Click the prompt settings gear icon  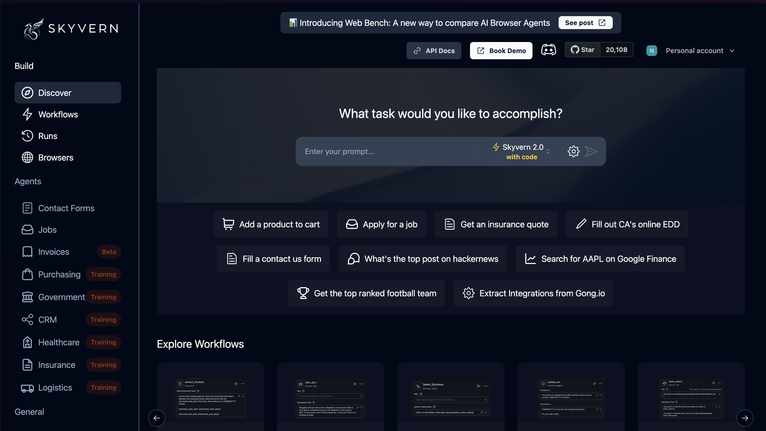tap(573, 151)
